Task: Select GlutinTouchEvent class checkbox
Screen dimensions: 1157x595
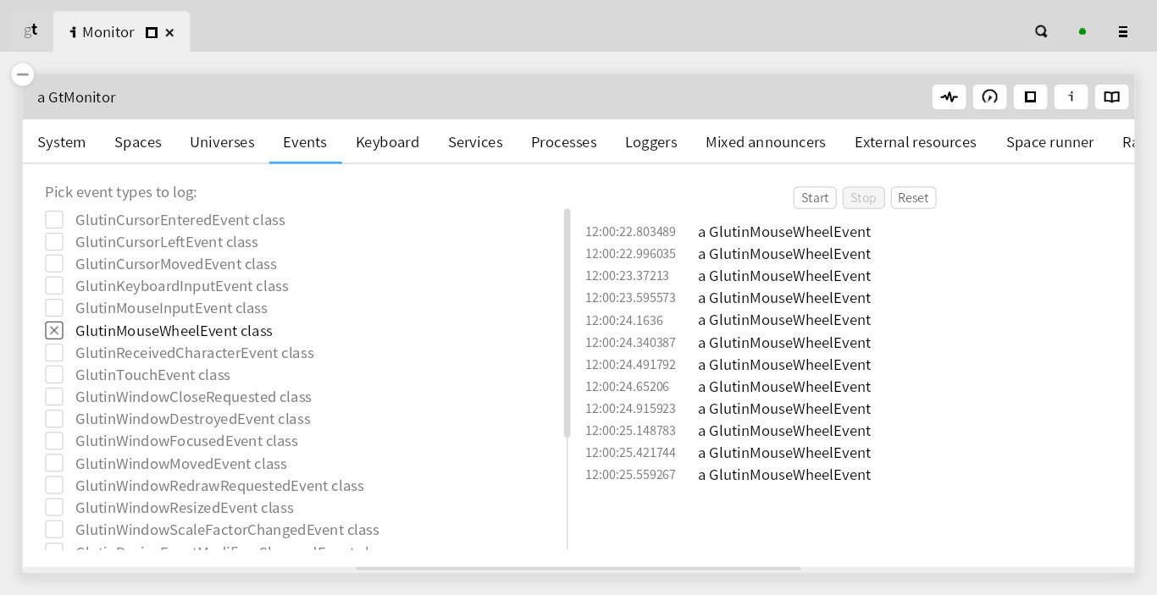Action: tap(54, 374)
